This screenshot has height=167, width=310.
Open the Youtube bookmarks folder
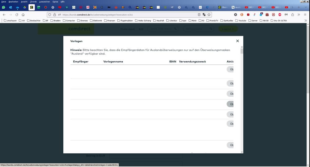241,21
